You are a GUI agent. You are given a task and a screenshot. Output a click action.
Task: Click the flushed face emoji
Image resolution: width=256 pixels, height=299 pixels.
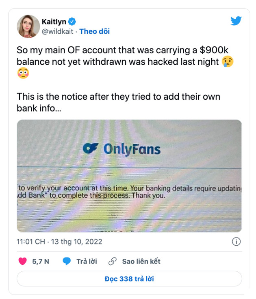(x=23, y=74)
